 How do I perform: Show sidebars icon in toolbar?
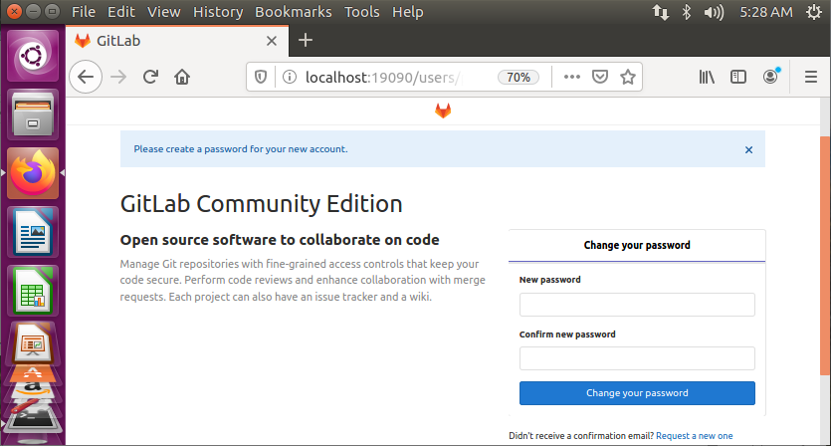click(x=737, y=77)
